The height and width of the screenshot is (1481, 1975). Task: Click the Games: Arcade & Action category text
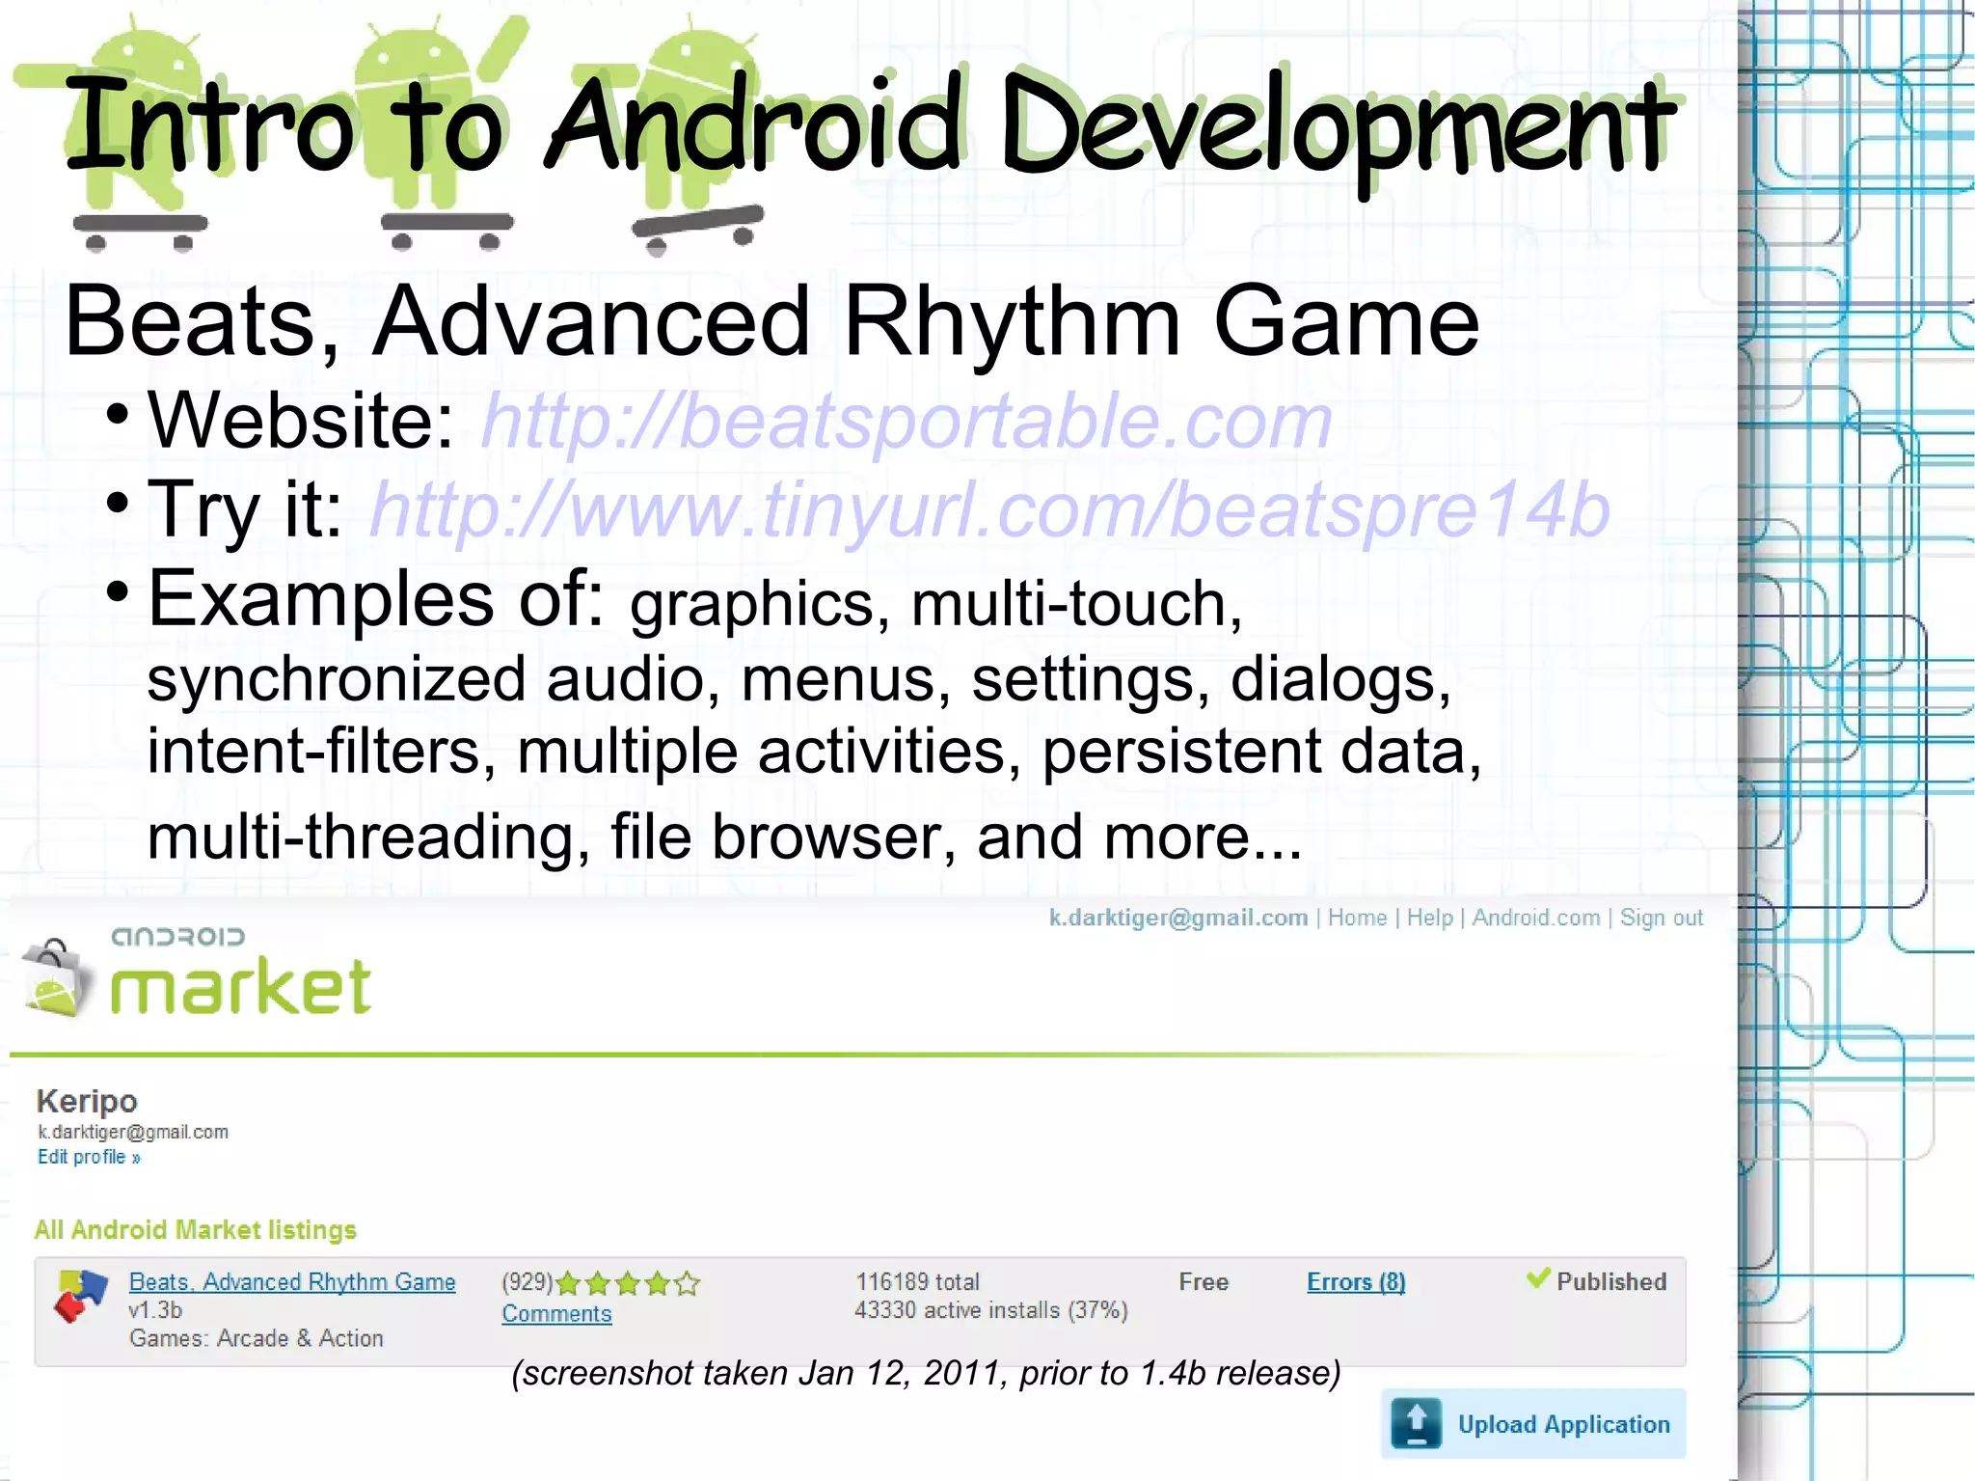257,1338
